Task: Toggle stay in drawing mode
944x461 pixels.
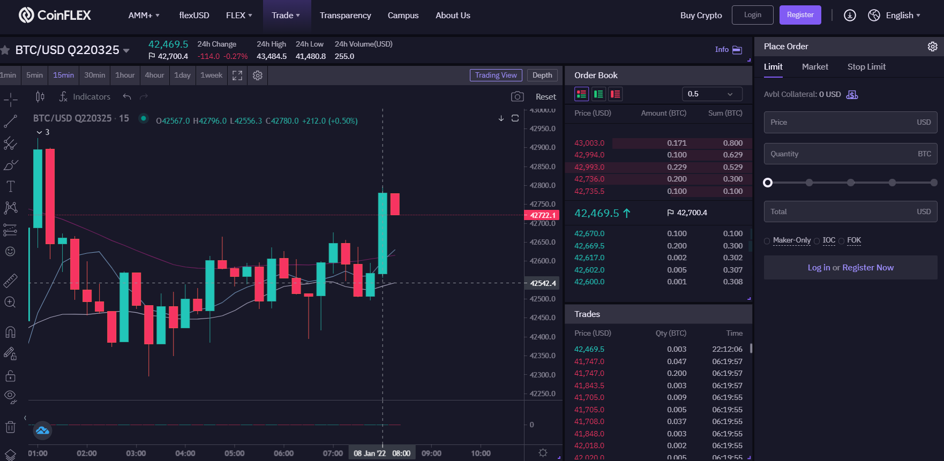Action: [x=10, y=353]
